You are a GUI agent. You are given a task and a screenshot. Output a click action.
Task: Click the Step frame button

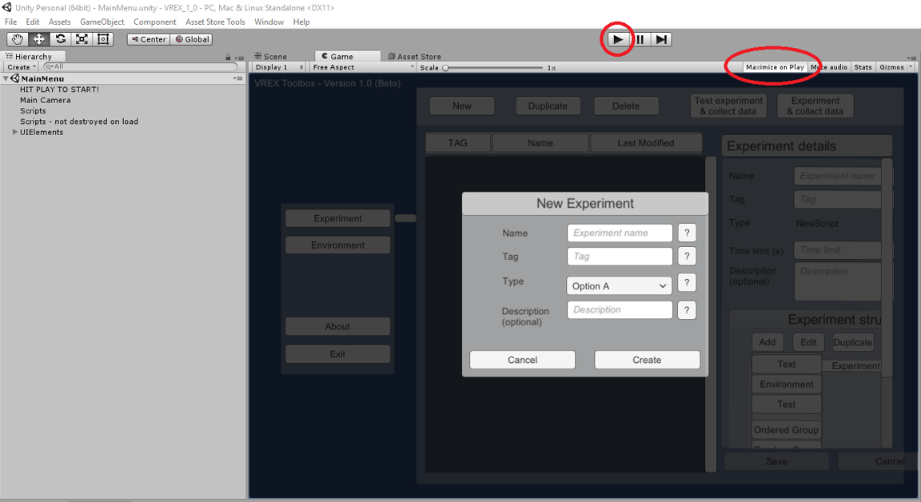(661, 39)
